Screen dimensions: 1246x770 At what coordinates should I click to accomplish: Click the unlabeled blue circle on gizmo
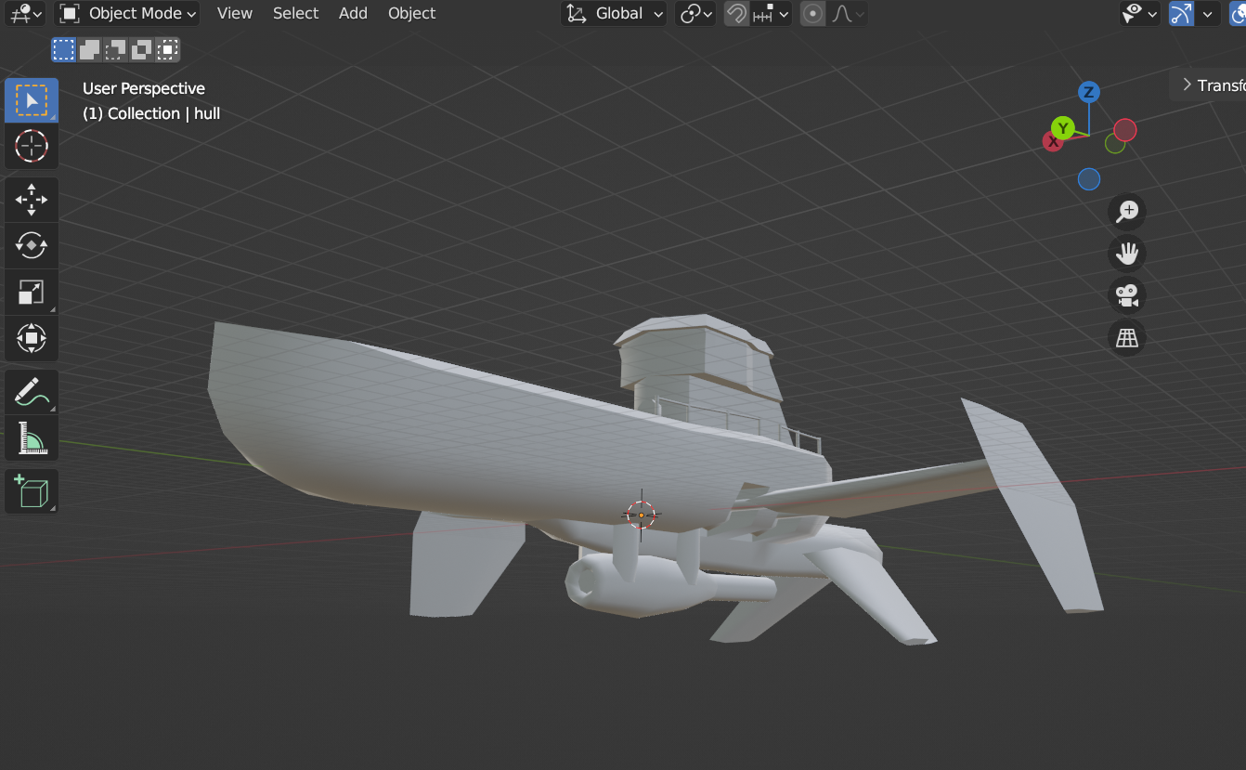tap(1089, 179)
